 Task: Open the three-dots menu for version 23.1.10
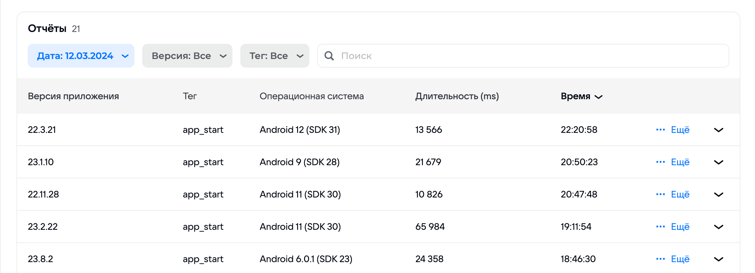coord(660,162)
